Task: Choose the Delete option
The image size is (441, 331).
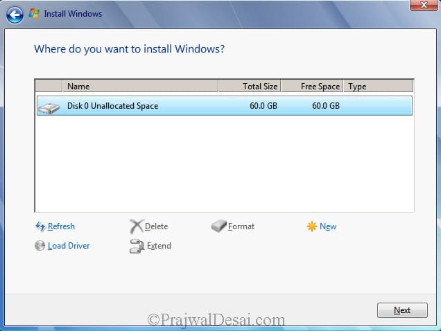Action: (x=157, y=226)
